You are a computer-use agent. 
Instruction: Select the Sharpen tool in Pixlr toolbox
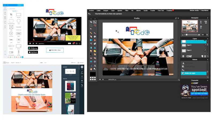95,47
